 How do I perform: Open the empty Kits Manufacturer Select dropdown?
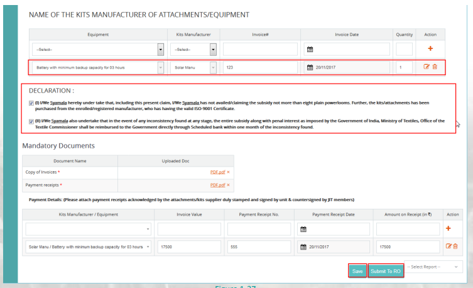point(193,49)
